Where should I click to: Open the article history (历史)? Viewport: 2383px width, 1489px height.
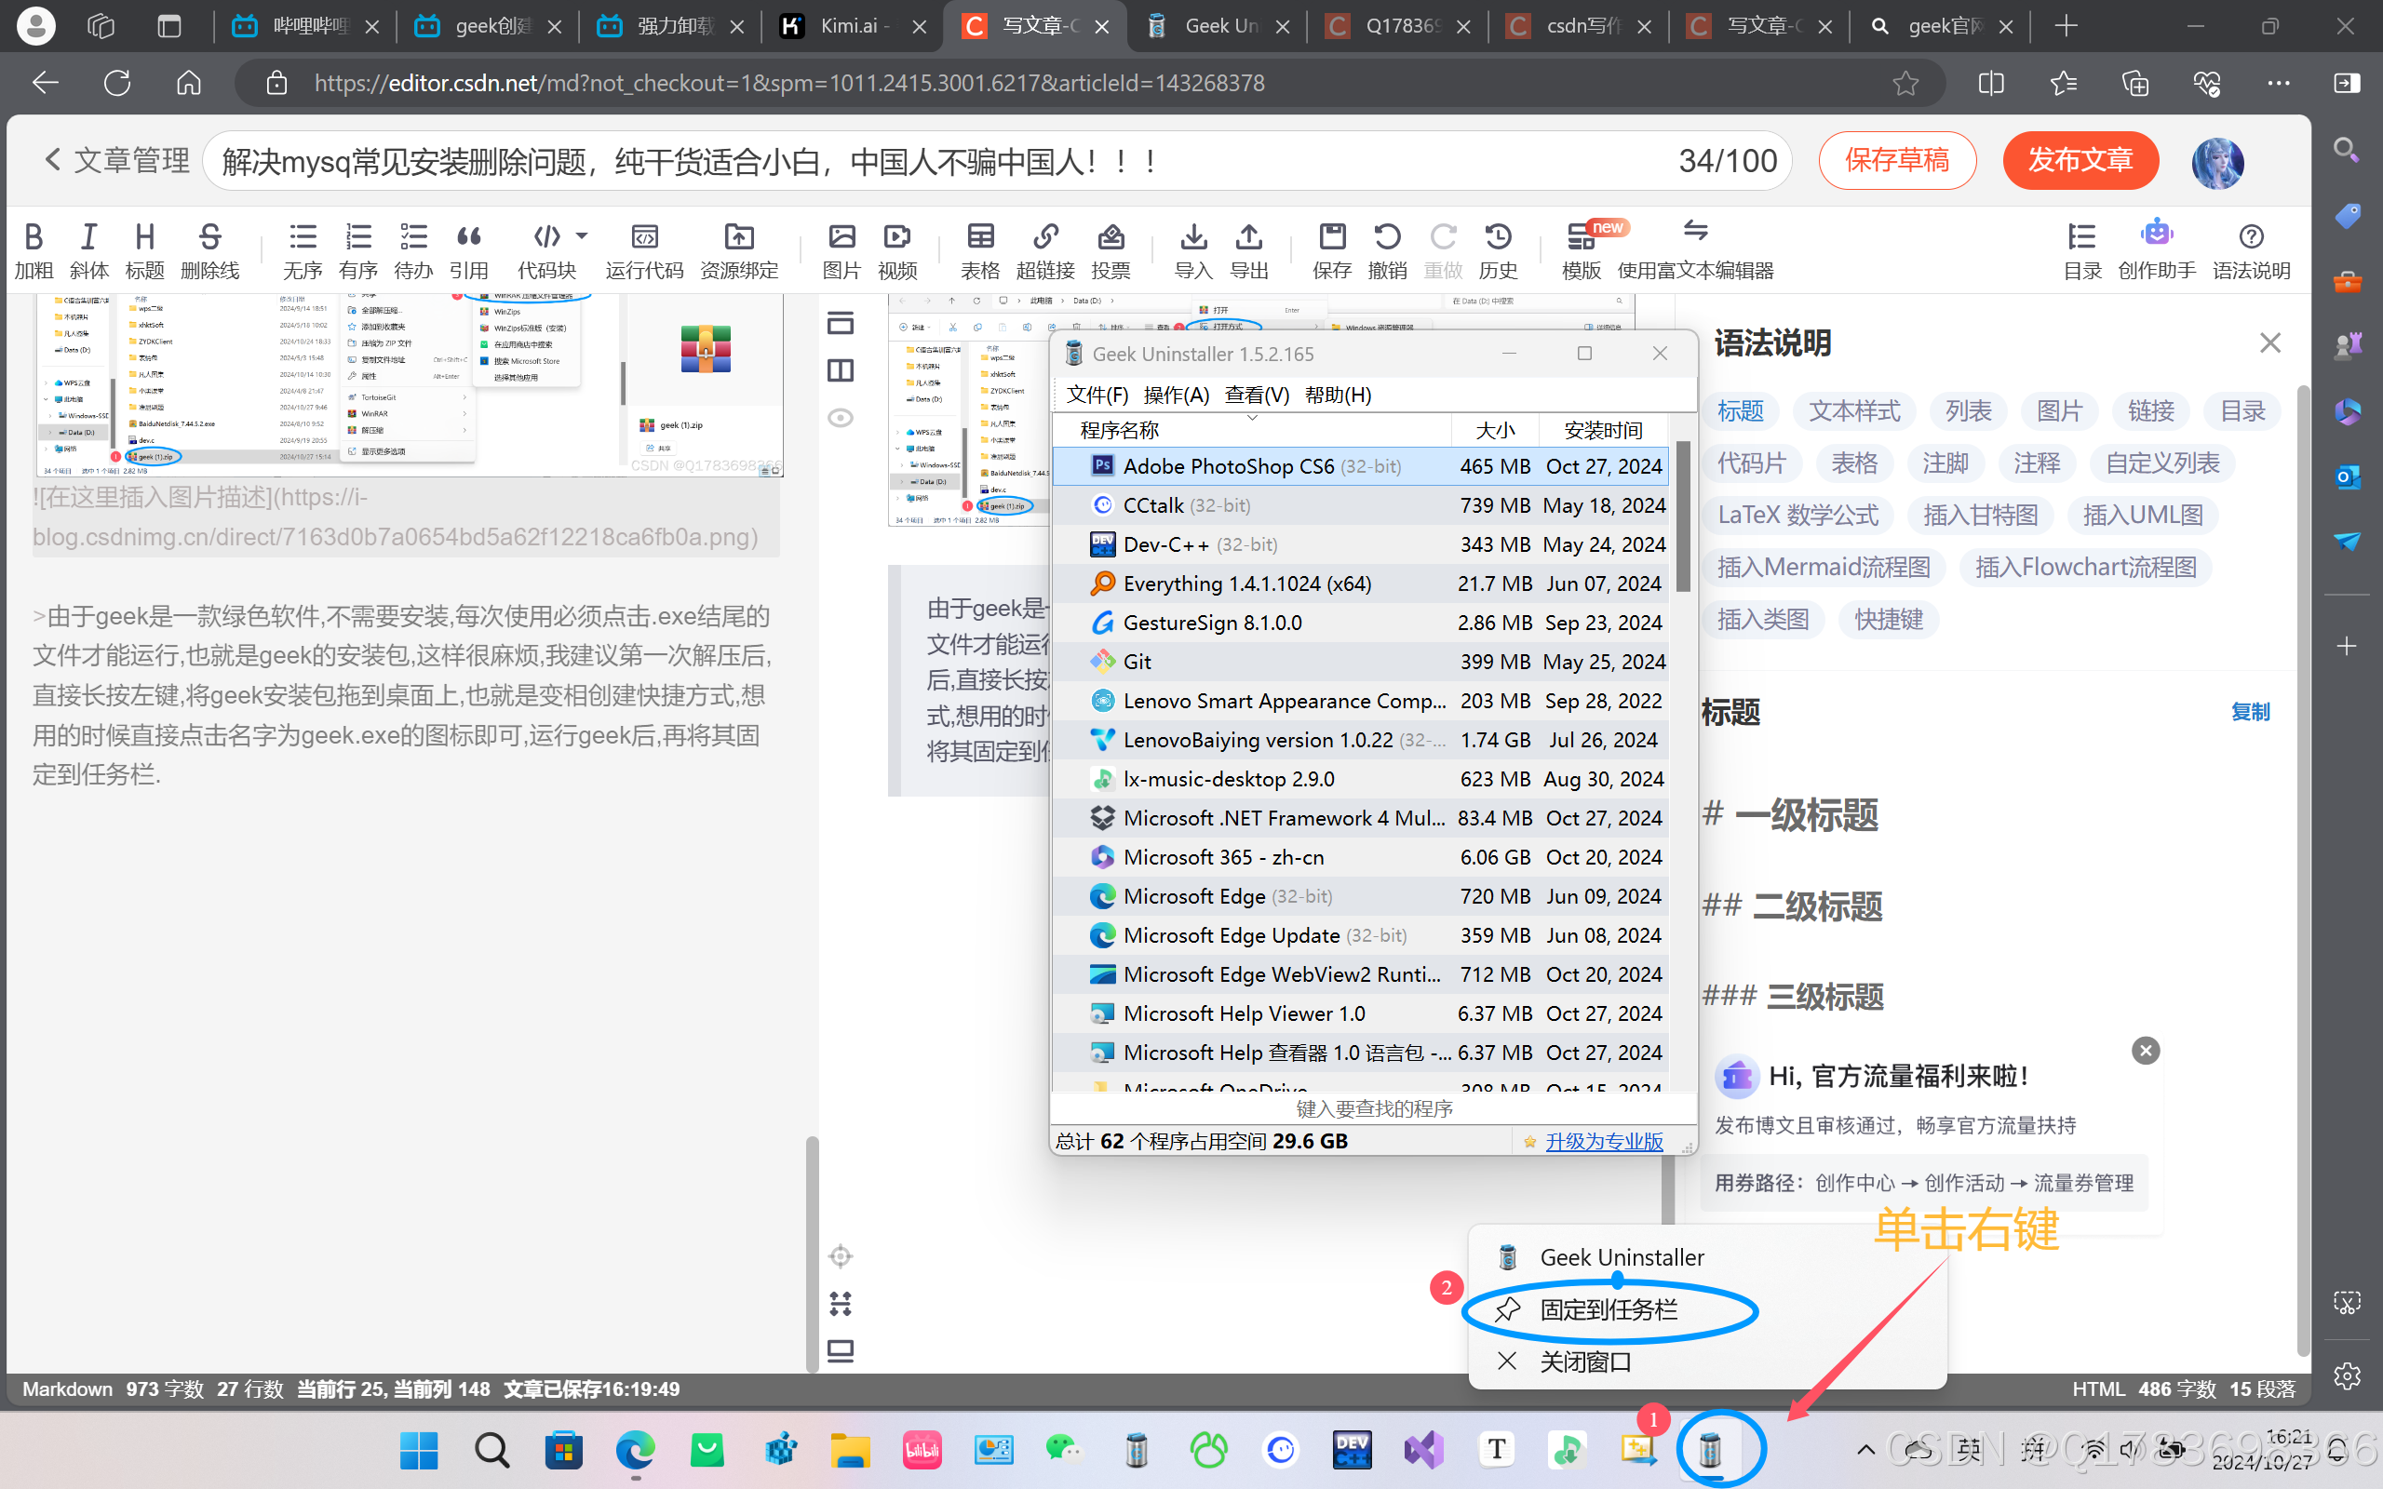(x=1498, y=249)
